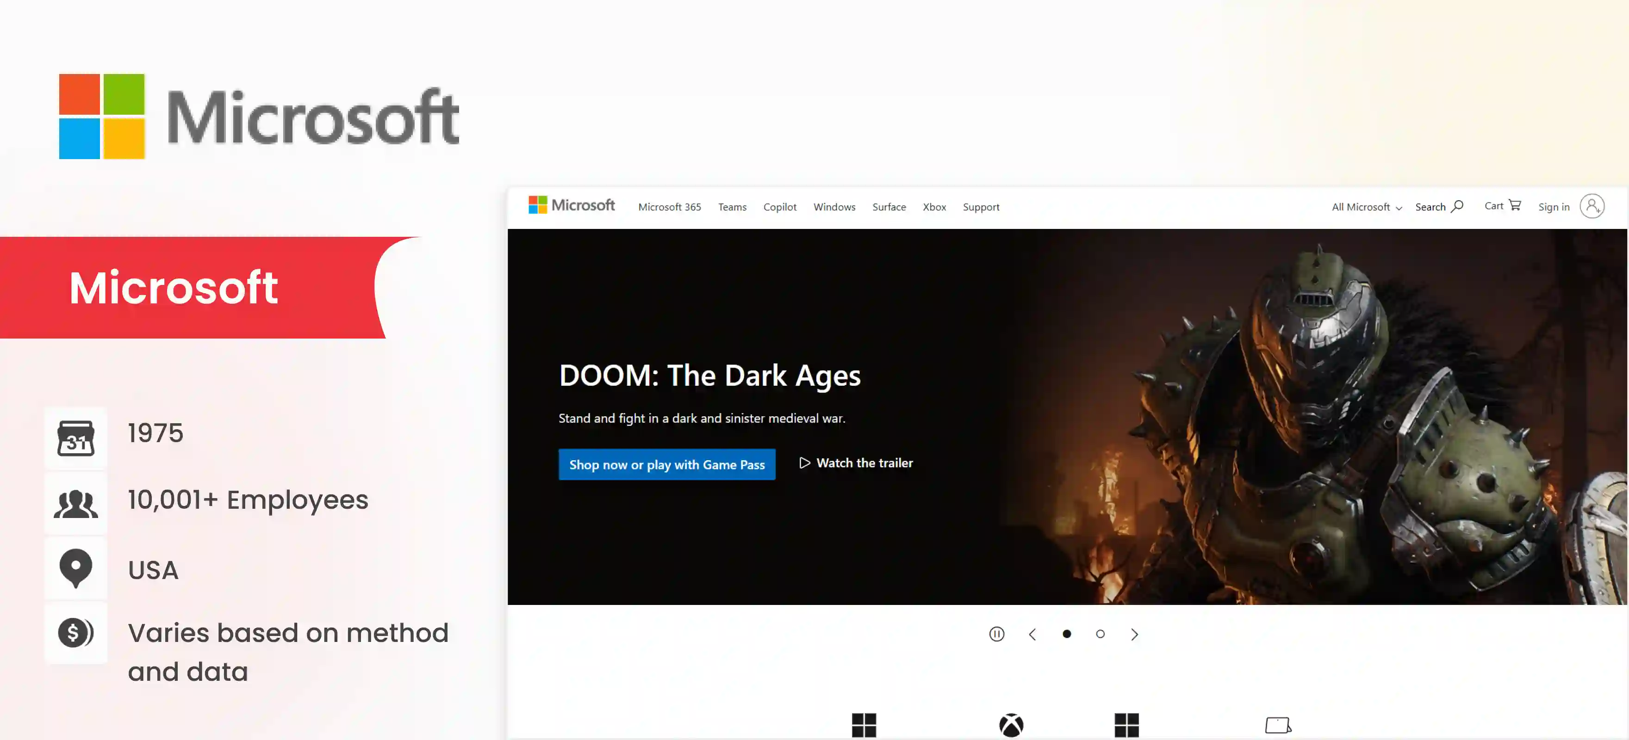Go to previous slide with left chevron
1629x740 pixels.
[x=1032, y=634]
